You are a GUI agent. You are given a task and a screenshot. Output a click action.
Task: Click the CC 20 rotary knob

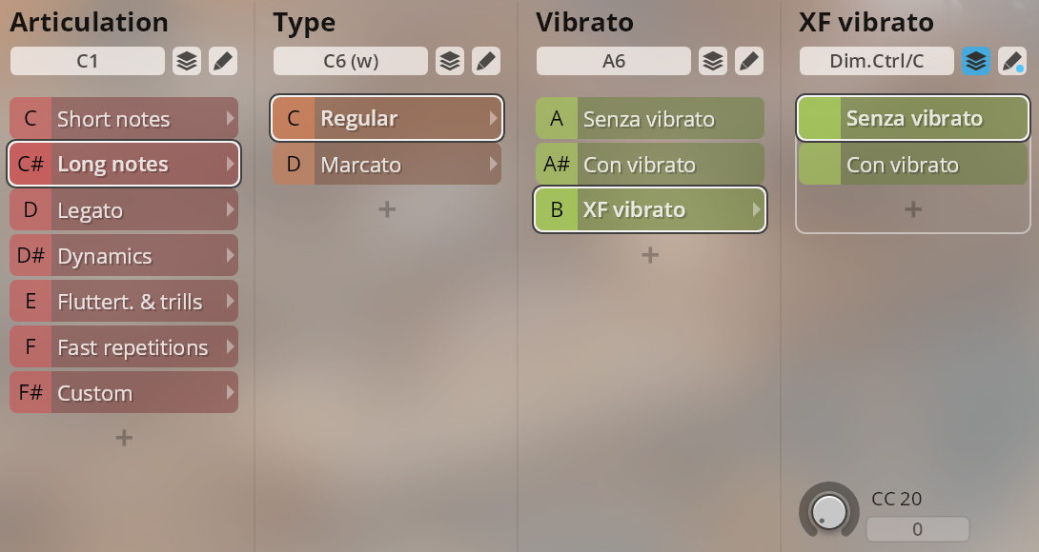pos(829,511)
